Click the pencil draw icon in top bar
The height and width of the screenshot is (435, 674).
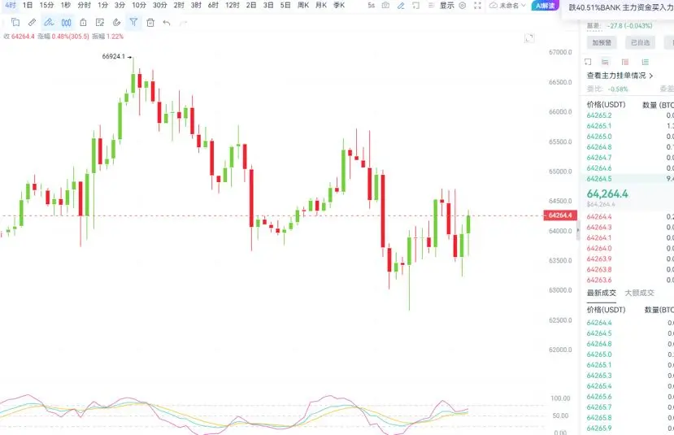(x=401, y=6)
